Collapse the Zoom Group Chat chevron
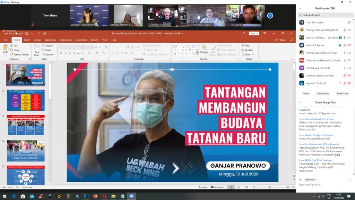Screen dimensions: 355x200 point(300,102)
